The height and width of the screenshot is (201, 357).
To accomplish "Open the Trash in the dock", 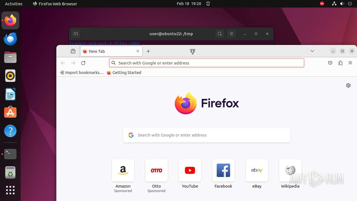I will click(x=10, y=172).
